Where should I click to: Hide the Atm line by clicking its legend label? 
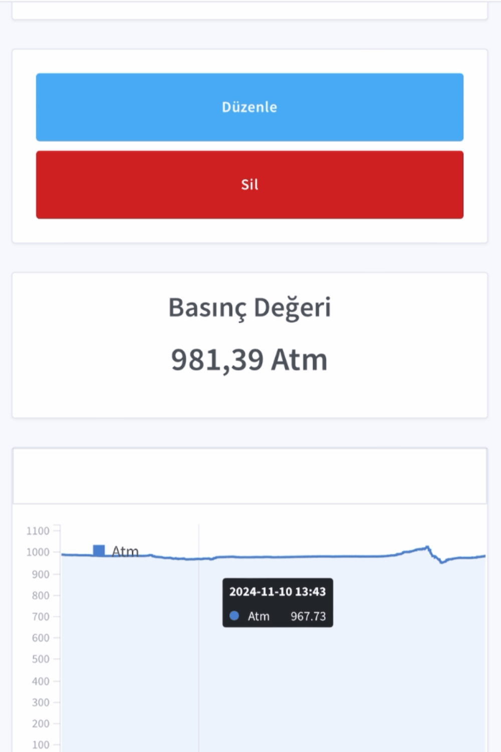pyautogui.click(x=125, y=551)
